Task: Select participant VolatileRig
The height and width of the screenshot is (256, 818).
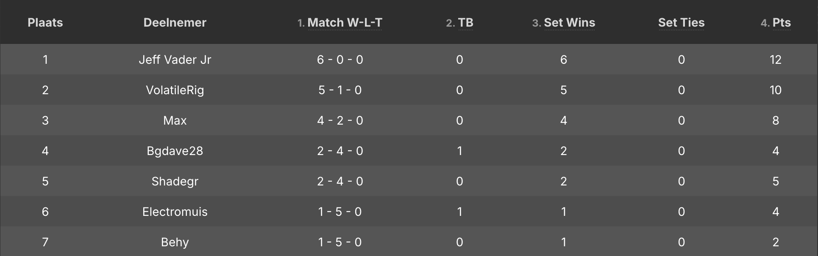Action: point(175,90)
